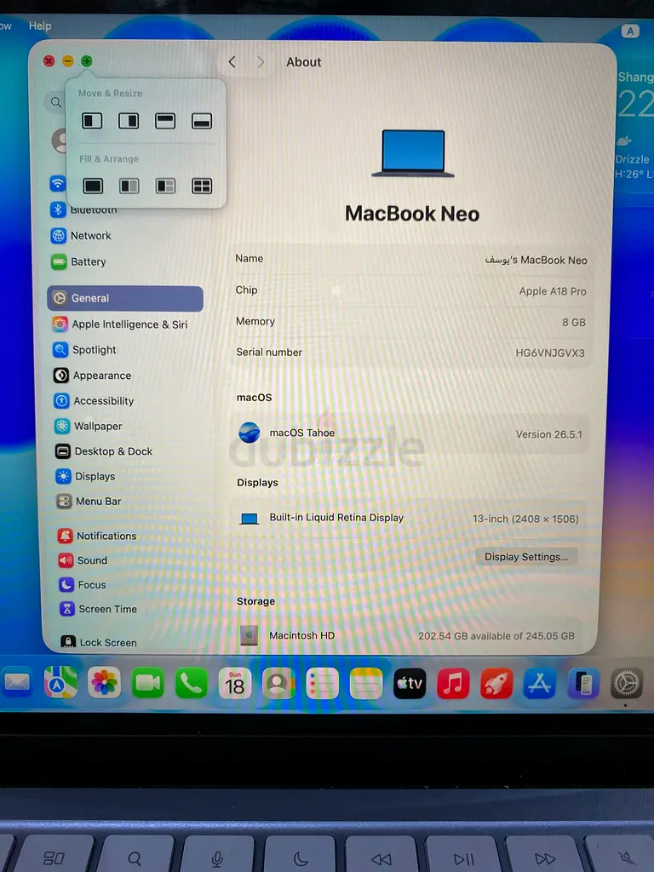The width and height of the screenshot is (654, 872).
Task: Launch Apple TV from the Dock
Action: 410,684
